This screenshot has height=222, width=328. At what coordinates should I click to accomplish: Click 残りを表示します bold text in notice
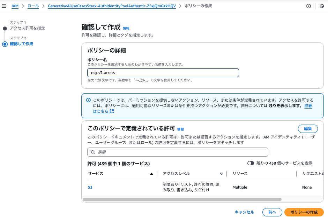[285, 106]
